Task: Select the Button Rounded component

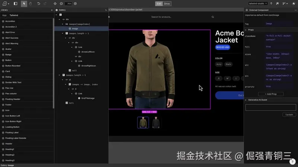Action: (26, 66)
